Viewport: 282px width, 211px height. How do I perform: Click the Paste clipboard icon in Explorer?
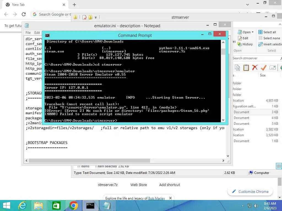246,68
